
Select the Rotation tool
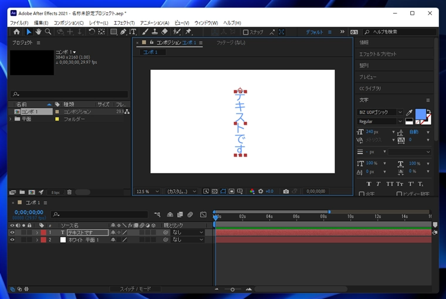[92, 32]
